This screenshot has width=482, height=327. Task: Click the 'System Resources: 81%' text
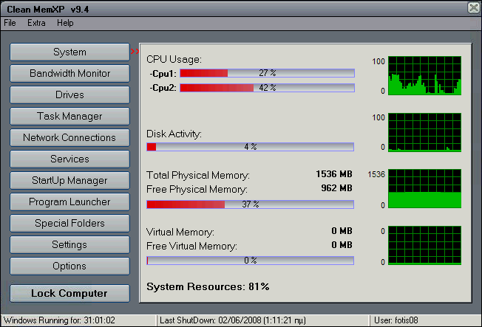click(208, 287)
